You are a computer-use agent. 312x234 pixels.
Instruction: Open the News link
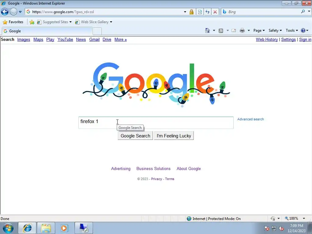point(81,39)
